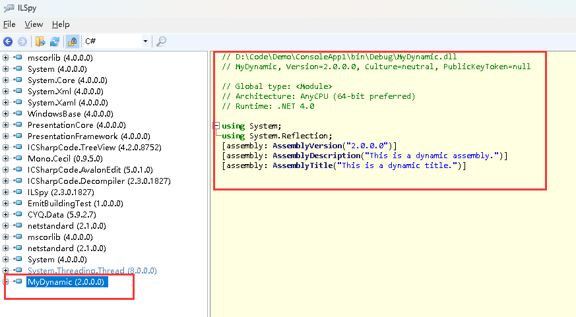Click the "using System.Reflection;" line
Screen dimensions: 576x317
tap(277, 136)
